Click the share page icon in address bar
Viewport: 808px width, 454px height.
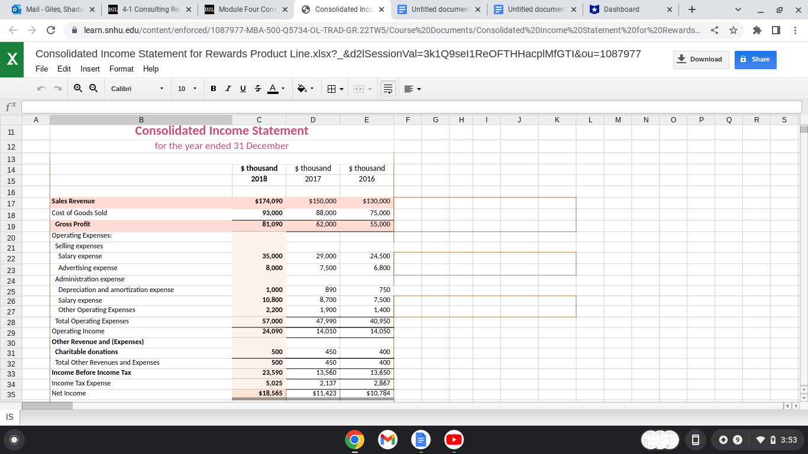pos(714,30)
